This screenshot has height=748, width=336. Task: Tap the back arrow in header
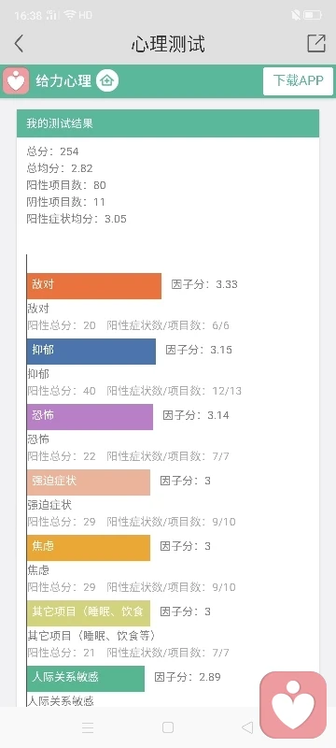pyautogui.click(x=19, y=44)
